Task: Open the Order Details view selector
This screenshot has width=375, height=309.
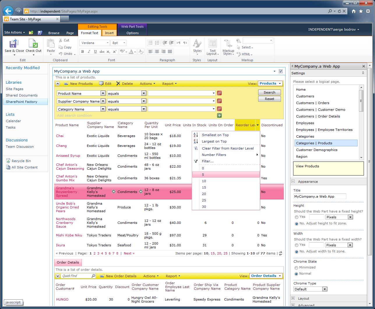Action: pyautogui.click(x=266, y=276)
